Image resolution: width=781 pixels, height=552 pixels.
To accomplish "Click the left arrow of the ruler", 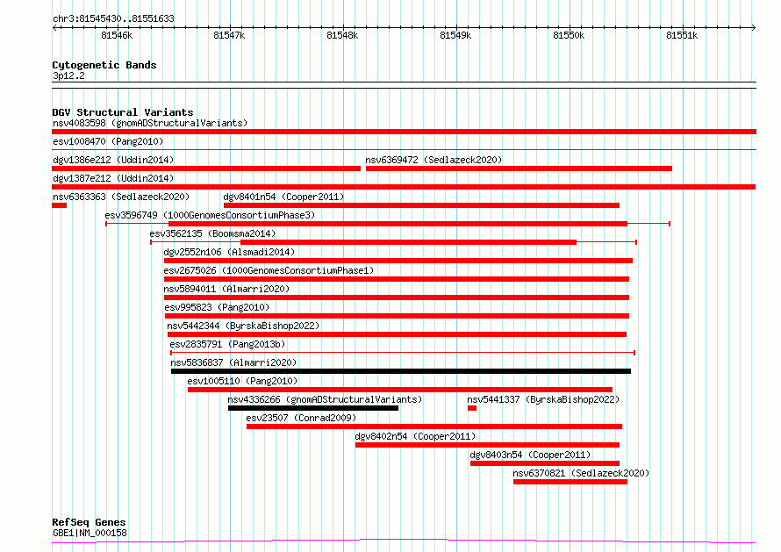I will click(54, 27).
